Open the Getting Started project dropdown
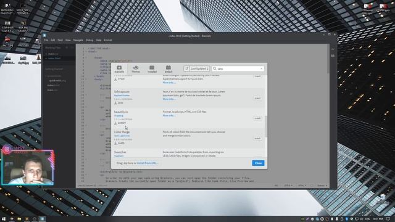The image size is (395, 222). [54, 68]
